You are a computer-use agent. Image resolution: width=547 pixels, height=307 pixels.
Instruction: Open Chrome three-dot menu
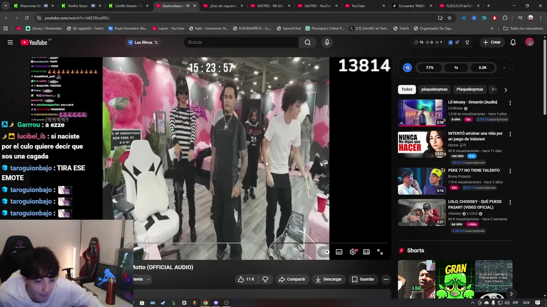click(x=540, y=18)
